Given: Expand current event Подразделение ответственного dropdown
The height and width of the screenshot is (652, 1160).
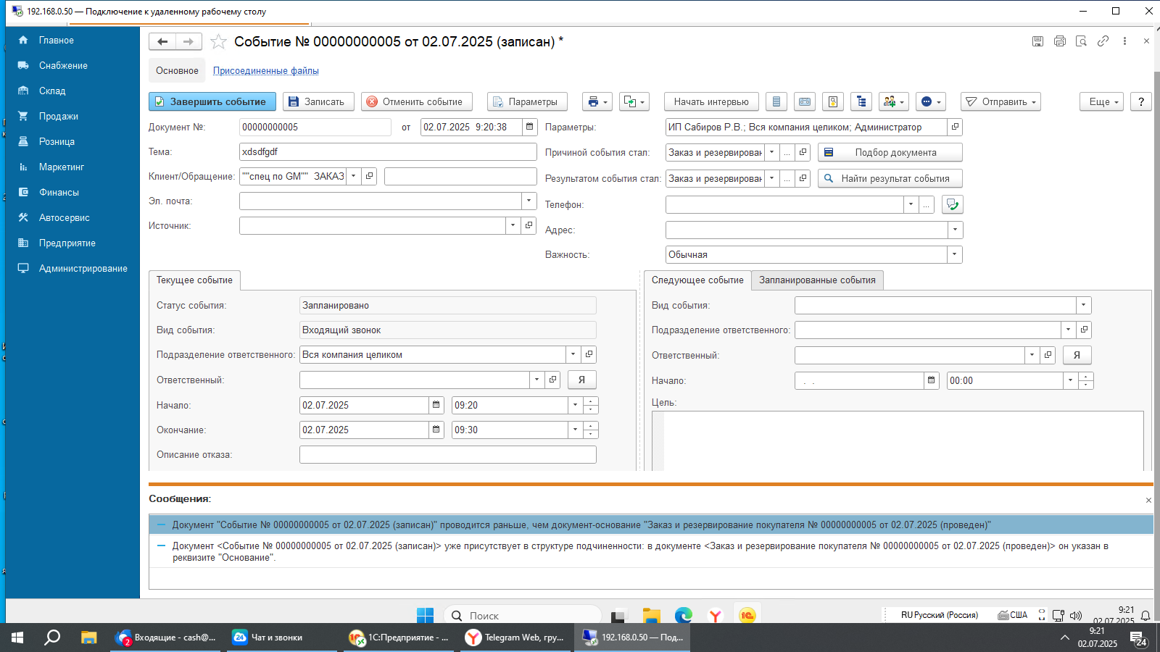Looking at the screenshot, I should [573, 354].
